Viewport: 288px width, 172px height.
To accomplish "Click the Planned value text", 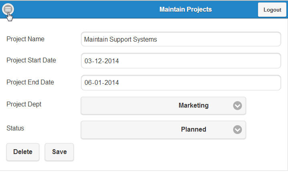I will [193, 130].
